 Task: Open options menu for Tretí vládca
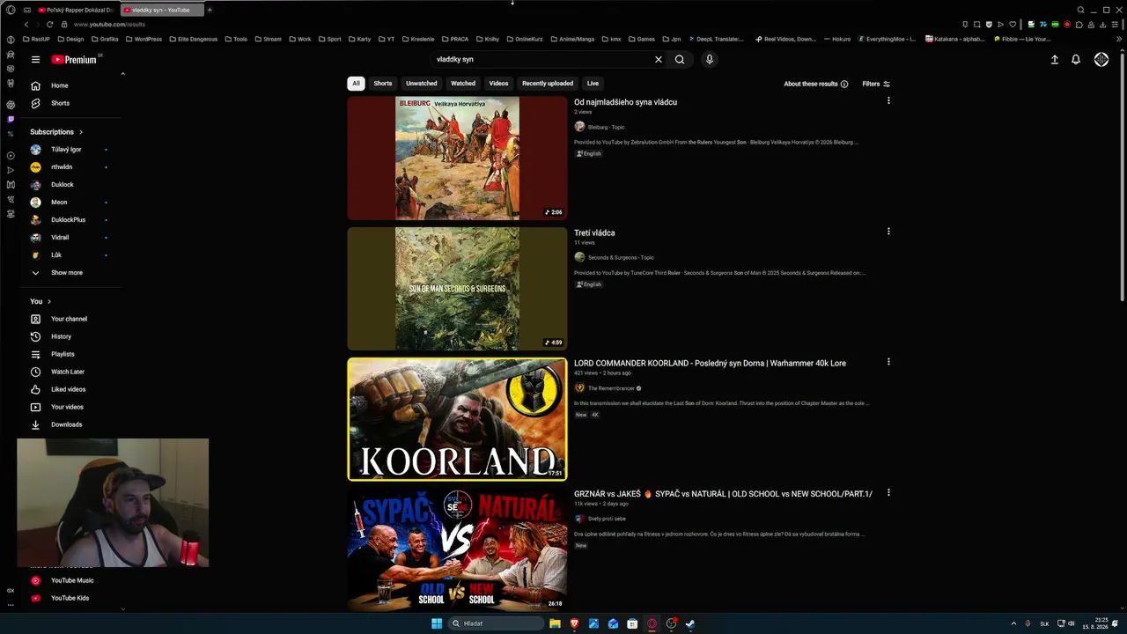click(888, 232)
